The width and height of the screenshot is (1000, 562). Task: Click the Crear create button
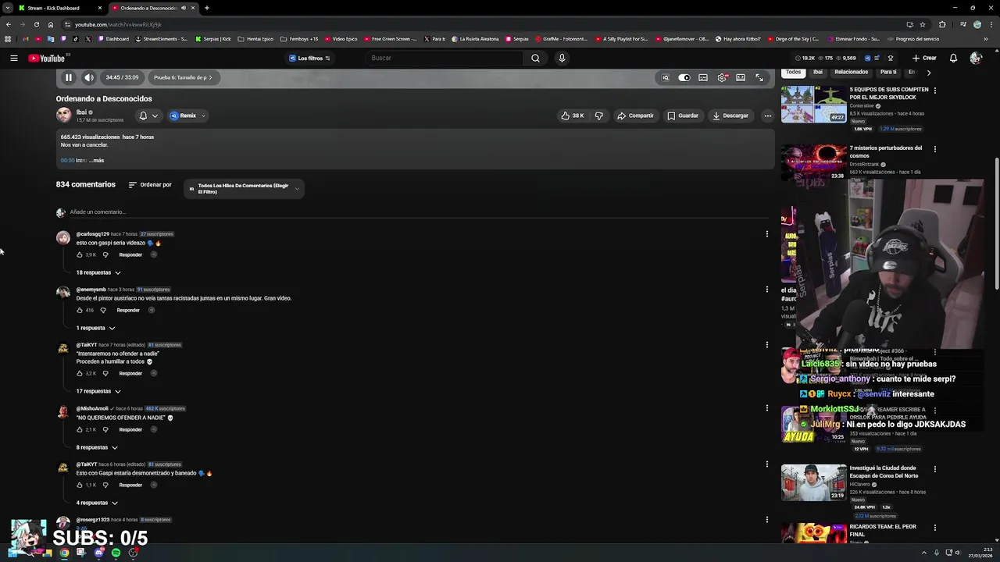923,58
